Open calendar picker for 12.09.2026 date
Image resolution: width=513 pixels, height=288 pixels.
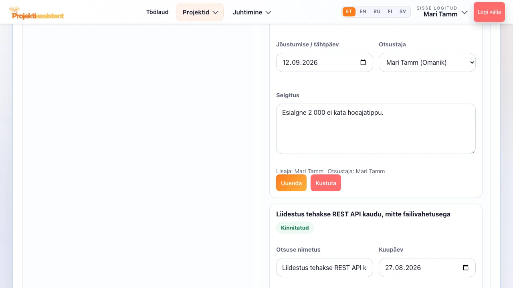click(363, 62)
